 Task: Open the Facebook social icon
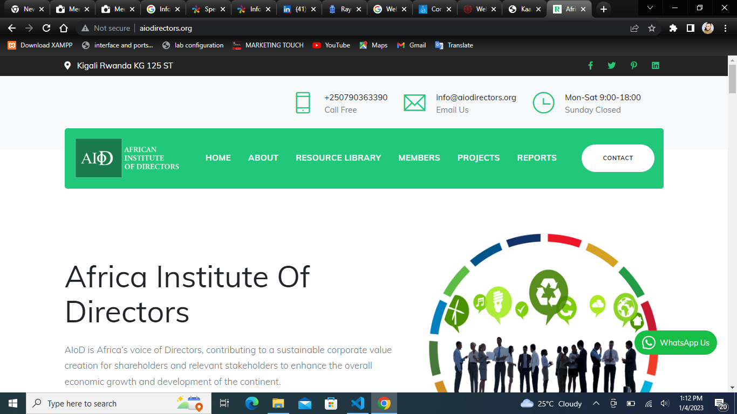point(590,66)
